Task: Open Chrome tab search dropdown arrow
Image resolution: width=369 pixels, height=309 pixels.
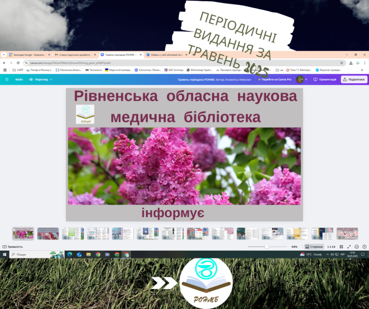Action: click(4, 55)
